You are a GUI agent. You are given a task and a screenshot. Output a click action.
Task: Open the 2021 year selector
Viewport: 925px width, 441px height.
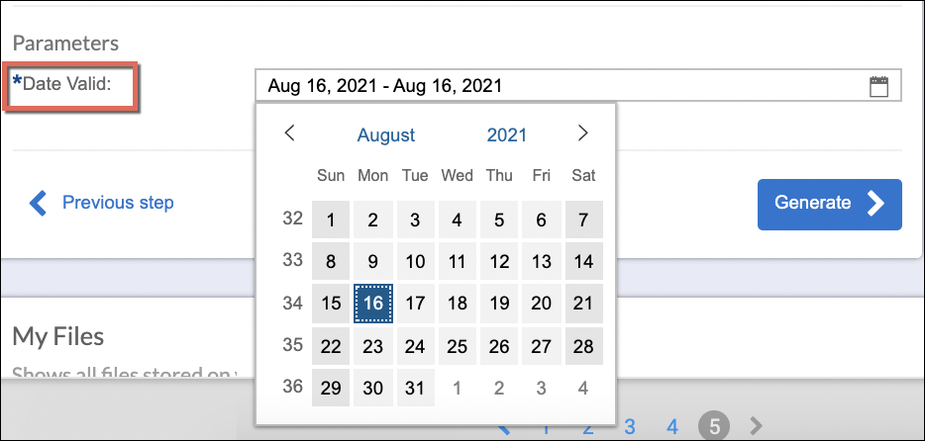506,134
